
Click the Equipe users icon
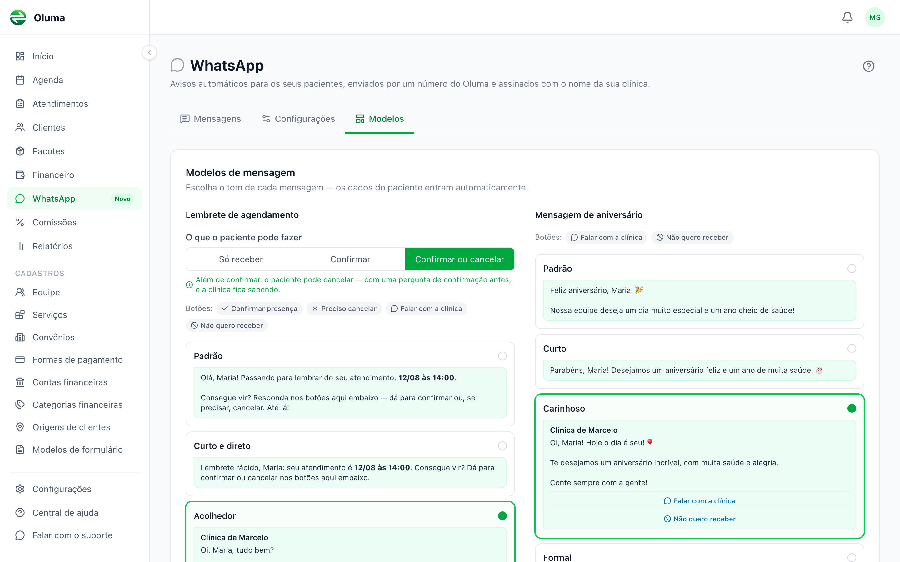pos(20,292)
